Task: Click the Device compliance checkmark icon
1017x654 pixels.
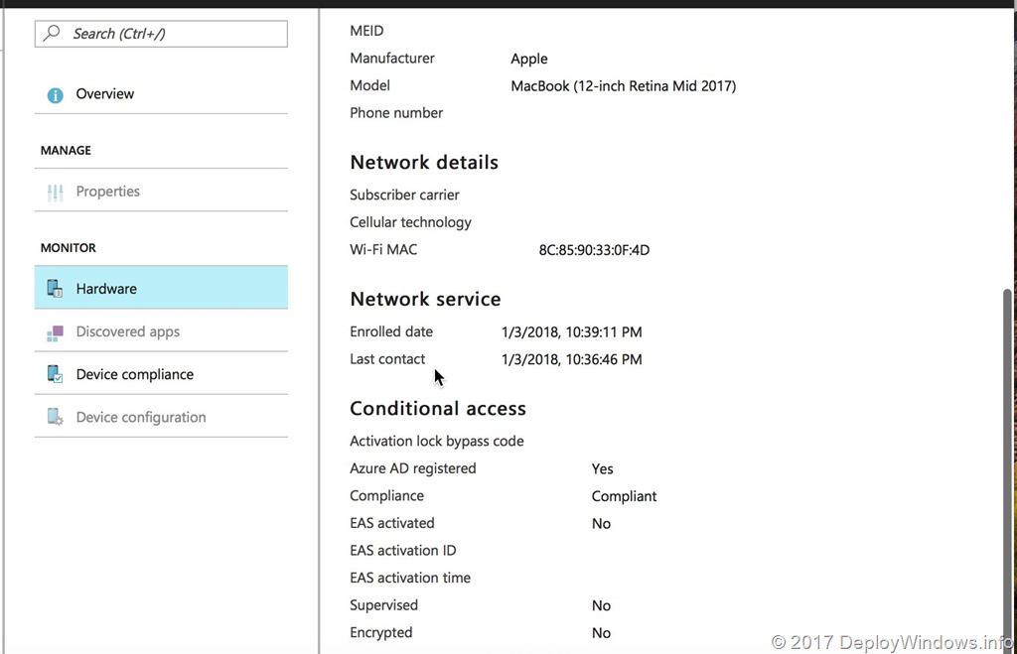Action: tap(56, 375)
